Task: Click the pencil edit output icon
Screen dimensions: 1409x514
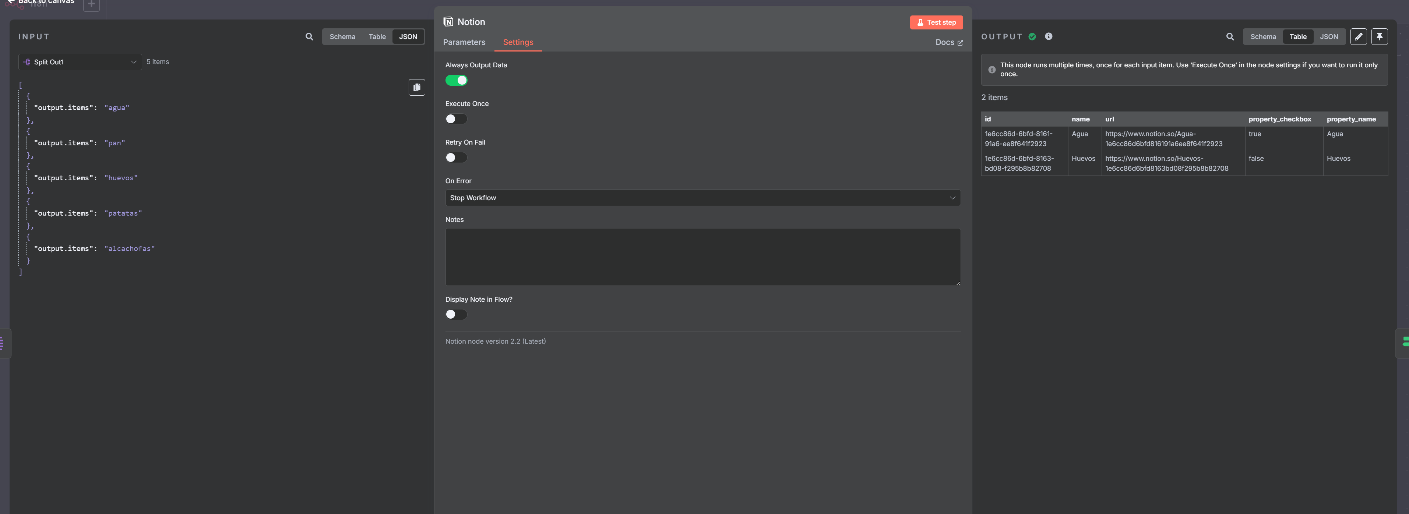Action: 1358,37
